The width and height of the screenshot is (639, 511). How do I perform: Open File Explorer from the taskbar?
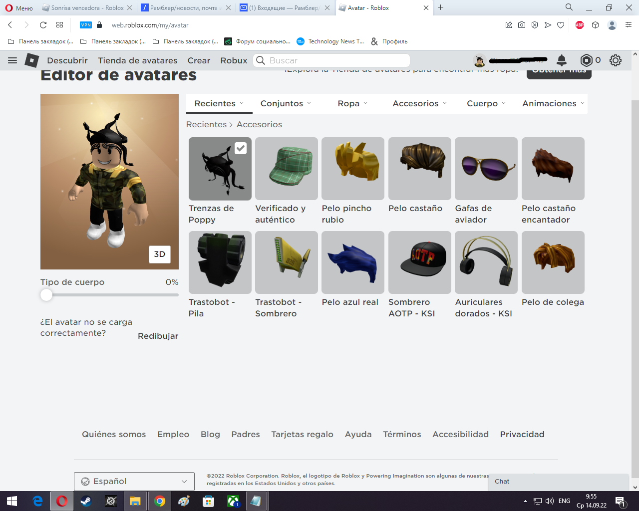click(x=135, y=501)
